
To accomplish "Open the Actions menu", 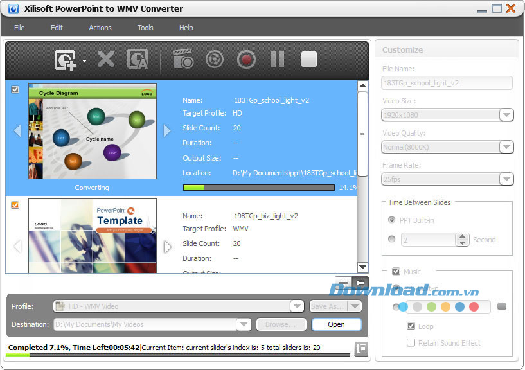I will click(x=100, y=28).
